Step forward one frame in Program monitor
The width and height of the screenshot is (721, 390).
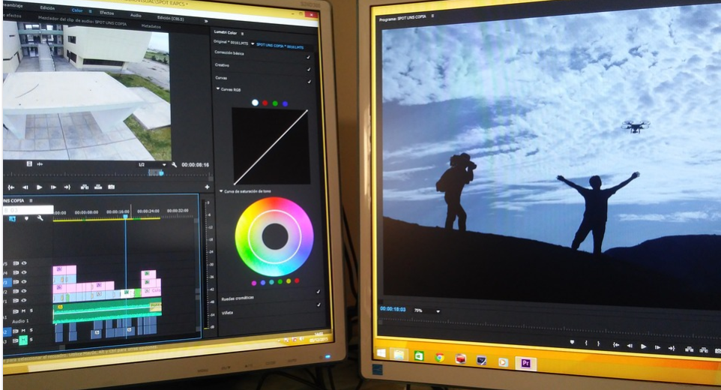(657, 347)
